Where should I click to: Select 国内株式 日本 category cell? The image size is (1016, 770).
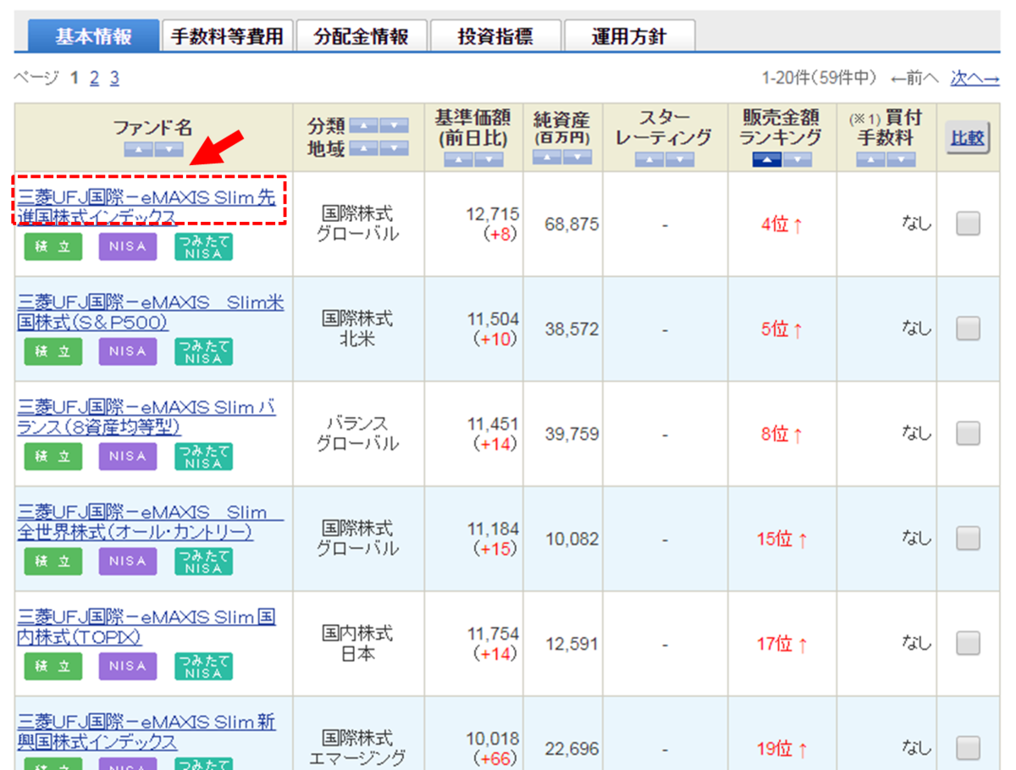[x=357, y=644]
